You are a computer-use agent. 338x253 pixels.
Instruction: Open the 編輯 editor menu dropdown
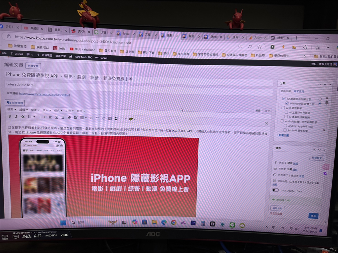[23, 110]
